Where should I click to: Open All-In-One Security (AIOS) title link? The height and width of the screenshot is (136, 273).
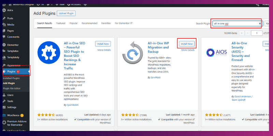point(241,52)
